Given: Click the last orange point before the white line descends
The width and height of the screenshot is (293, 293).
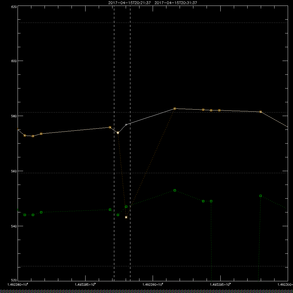Looking at the screenshot, I should pos(261,112).
